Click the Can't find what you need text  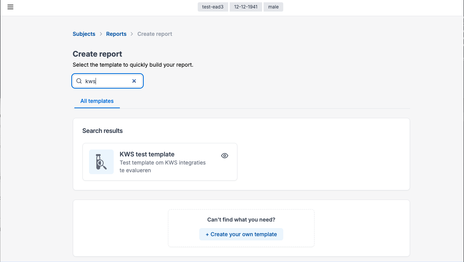tap(241, 220)
